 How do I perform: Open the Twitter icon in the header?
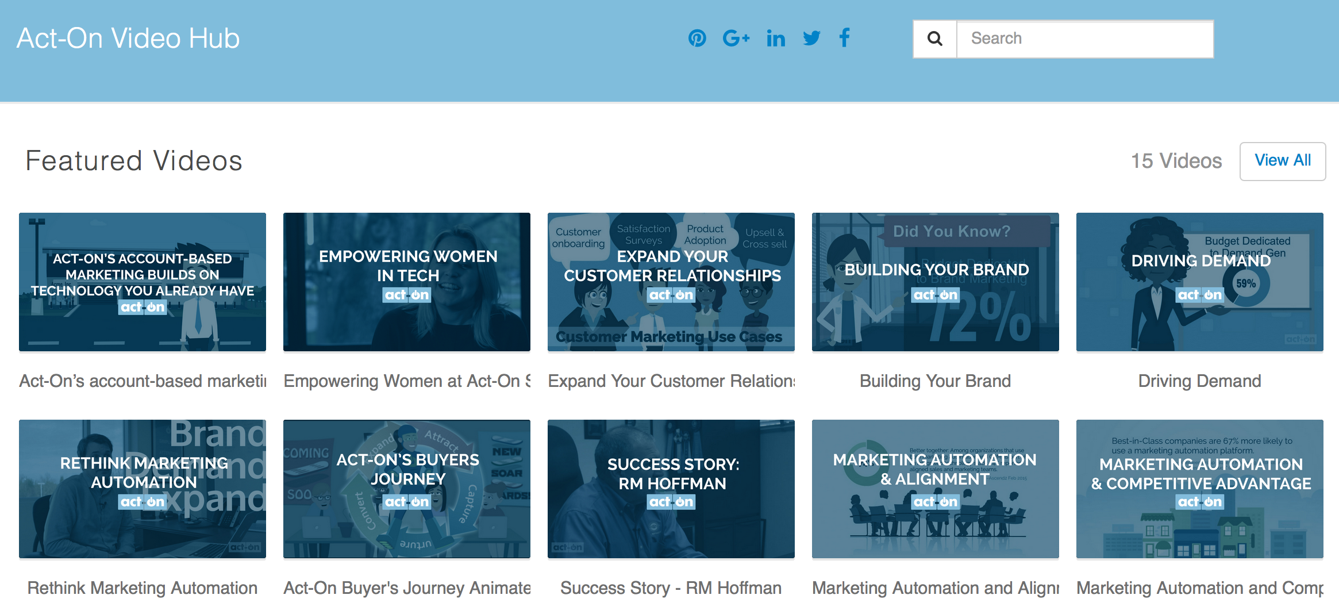tap(811, 38)
